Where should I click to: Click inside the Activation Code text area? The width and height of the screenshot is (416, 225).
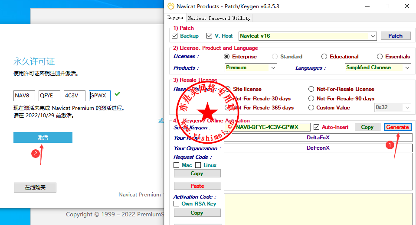(318, 209)
